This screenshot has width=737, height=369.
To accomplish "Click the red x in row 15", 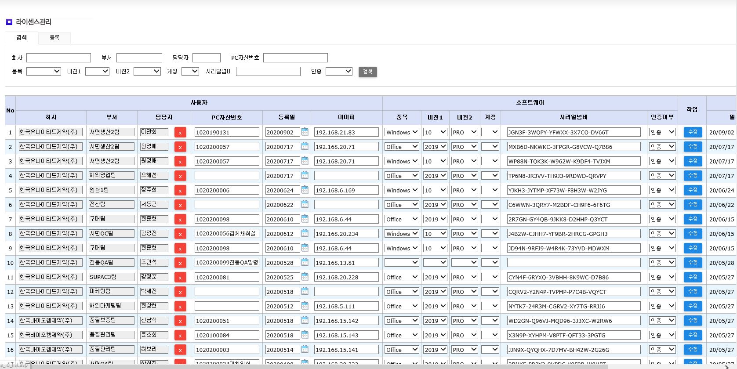I will tap(180, 335).
